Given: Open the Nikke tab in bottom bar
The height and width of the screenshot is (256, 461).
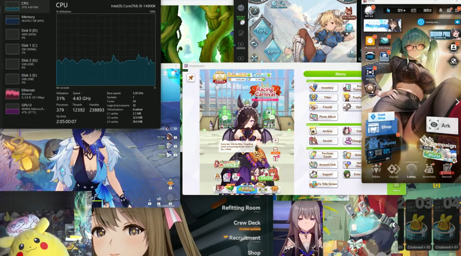Looking at the screenshot, I should 376,171.
